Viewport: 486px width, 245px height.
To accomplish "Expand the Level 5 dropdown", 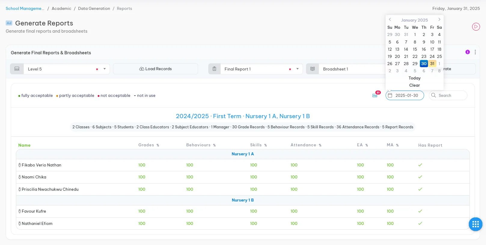I will (105, 69).
